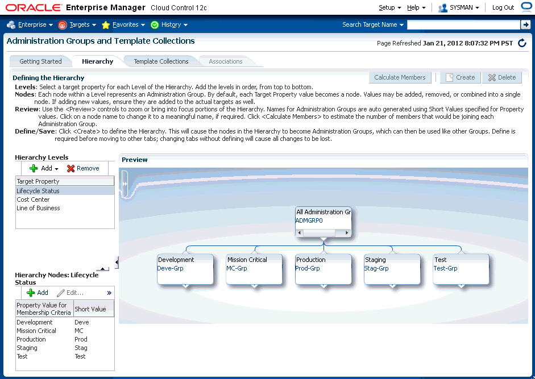The width and height of the screenshot is (535, 379).
Task: Click the Oracle logo
Action: coord(34,7)
